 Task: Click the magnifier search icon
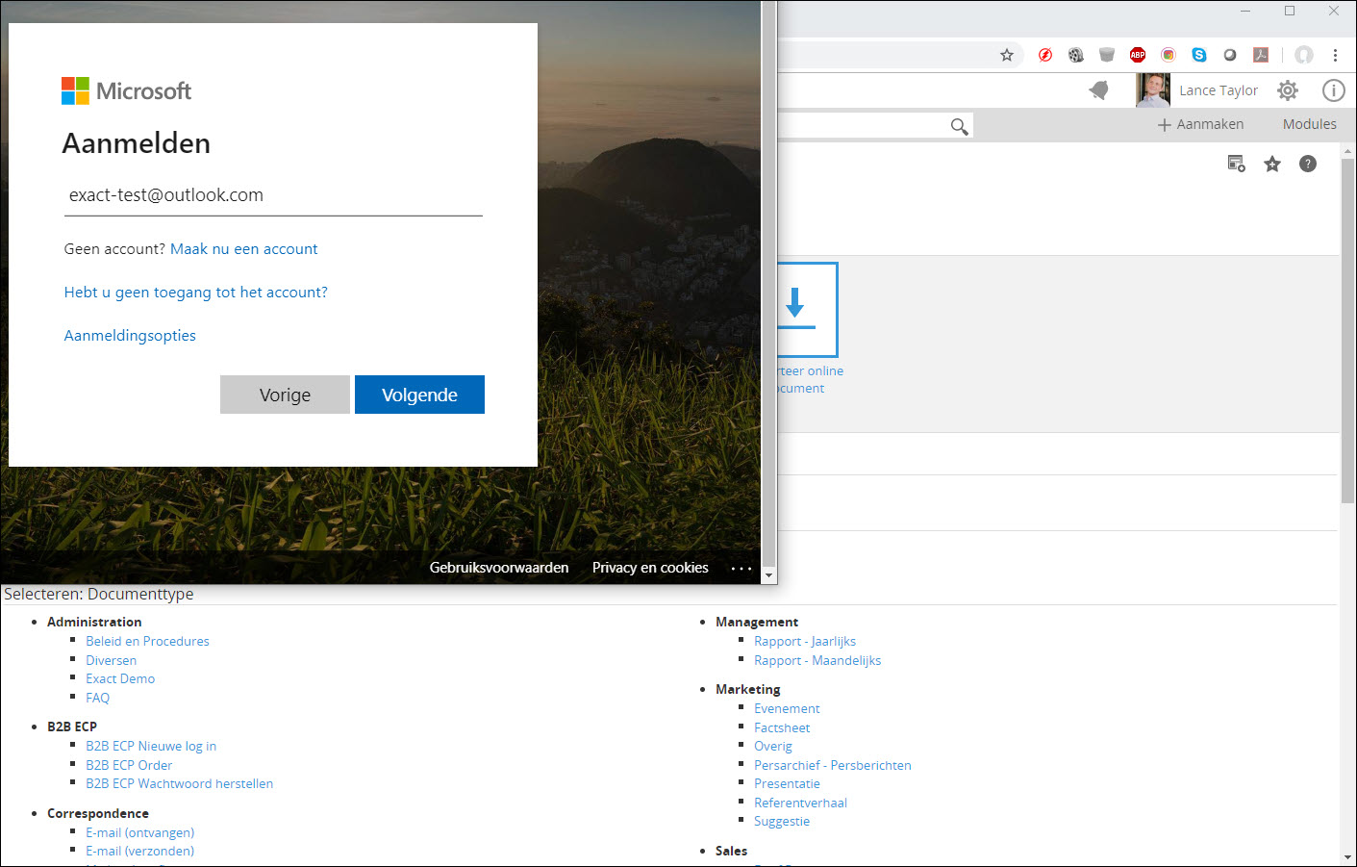pos(959,126)
